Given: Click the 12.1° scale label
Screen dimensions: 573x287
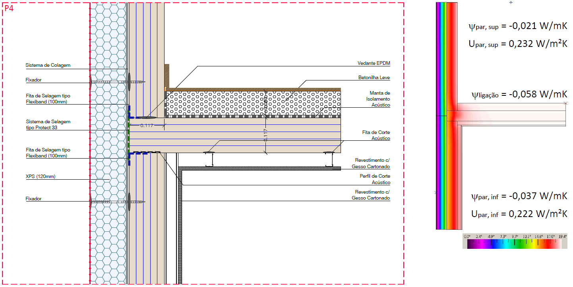Looking at the screenshot, I should (527, 237).
